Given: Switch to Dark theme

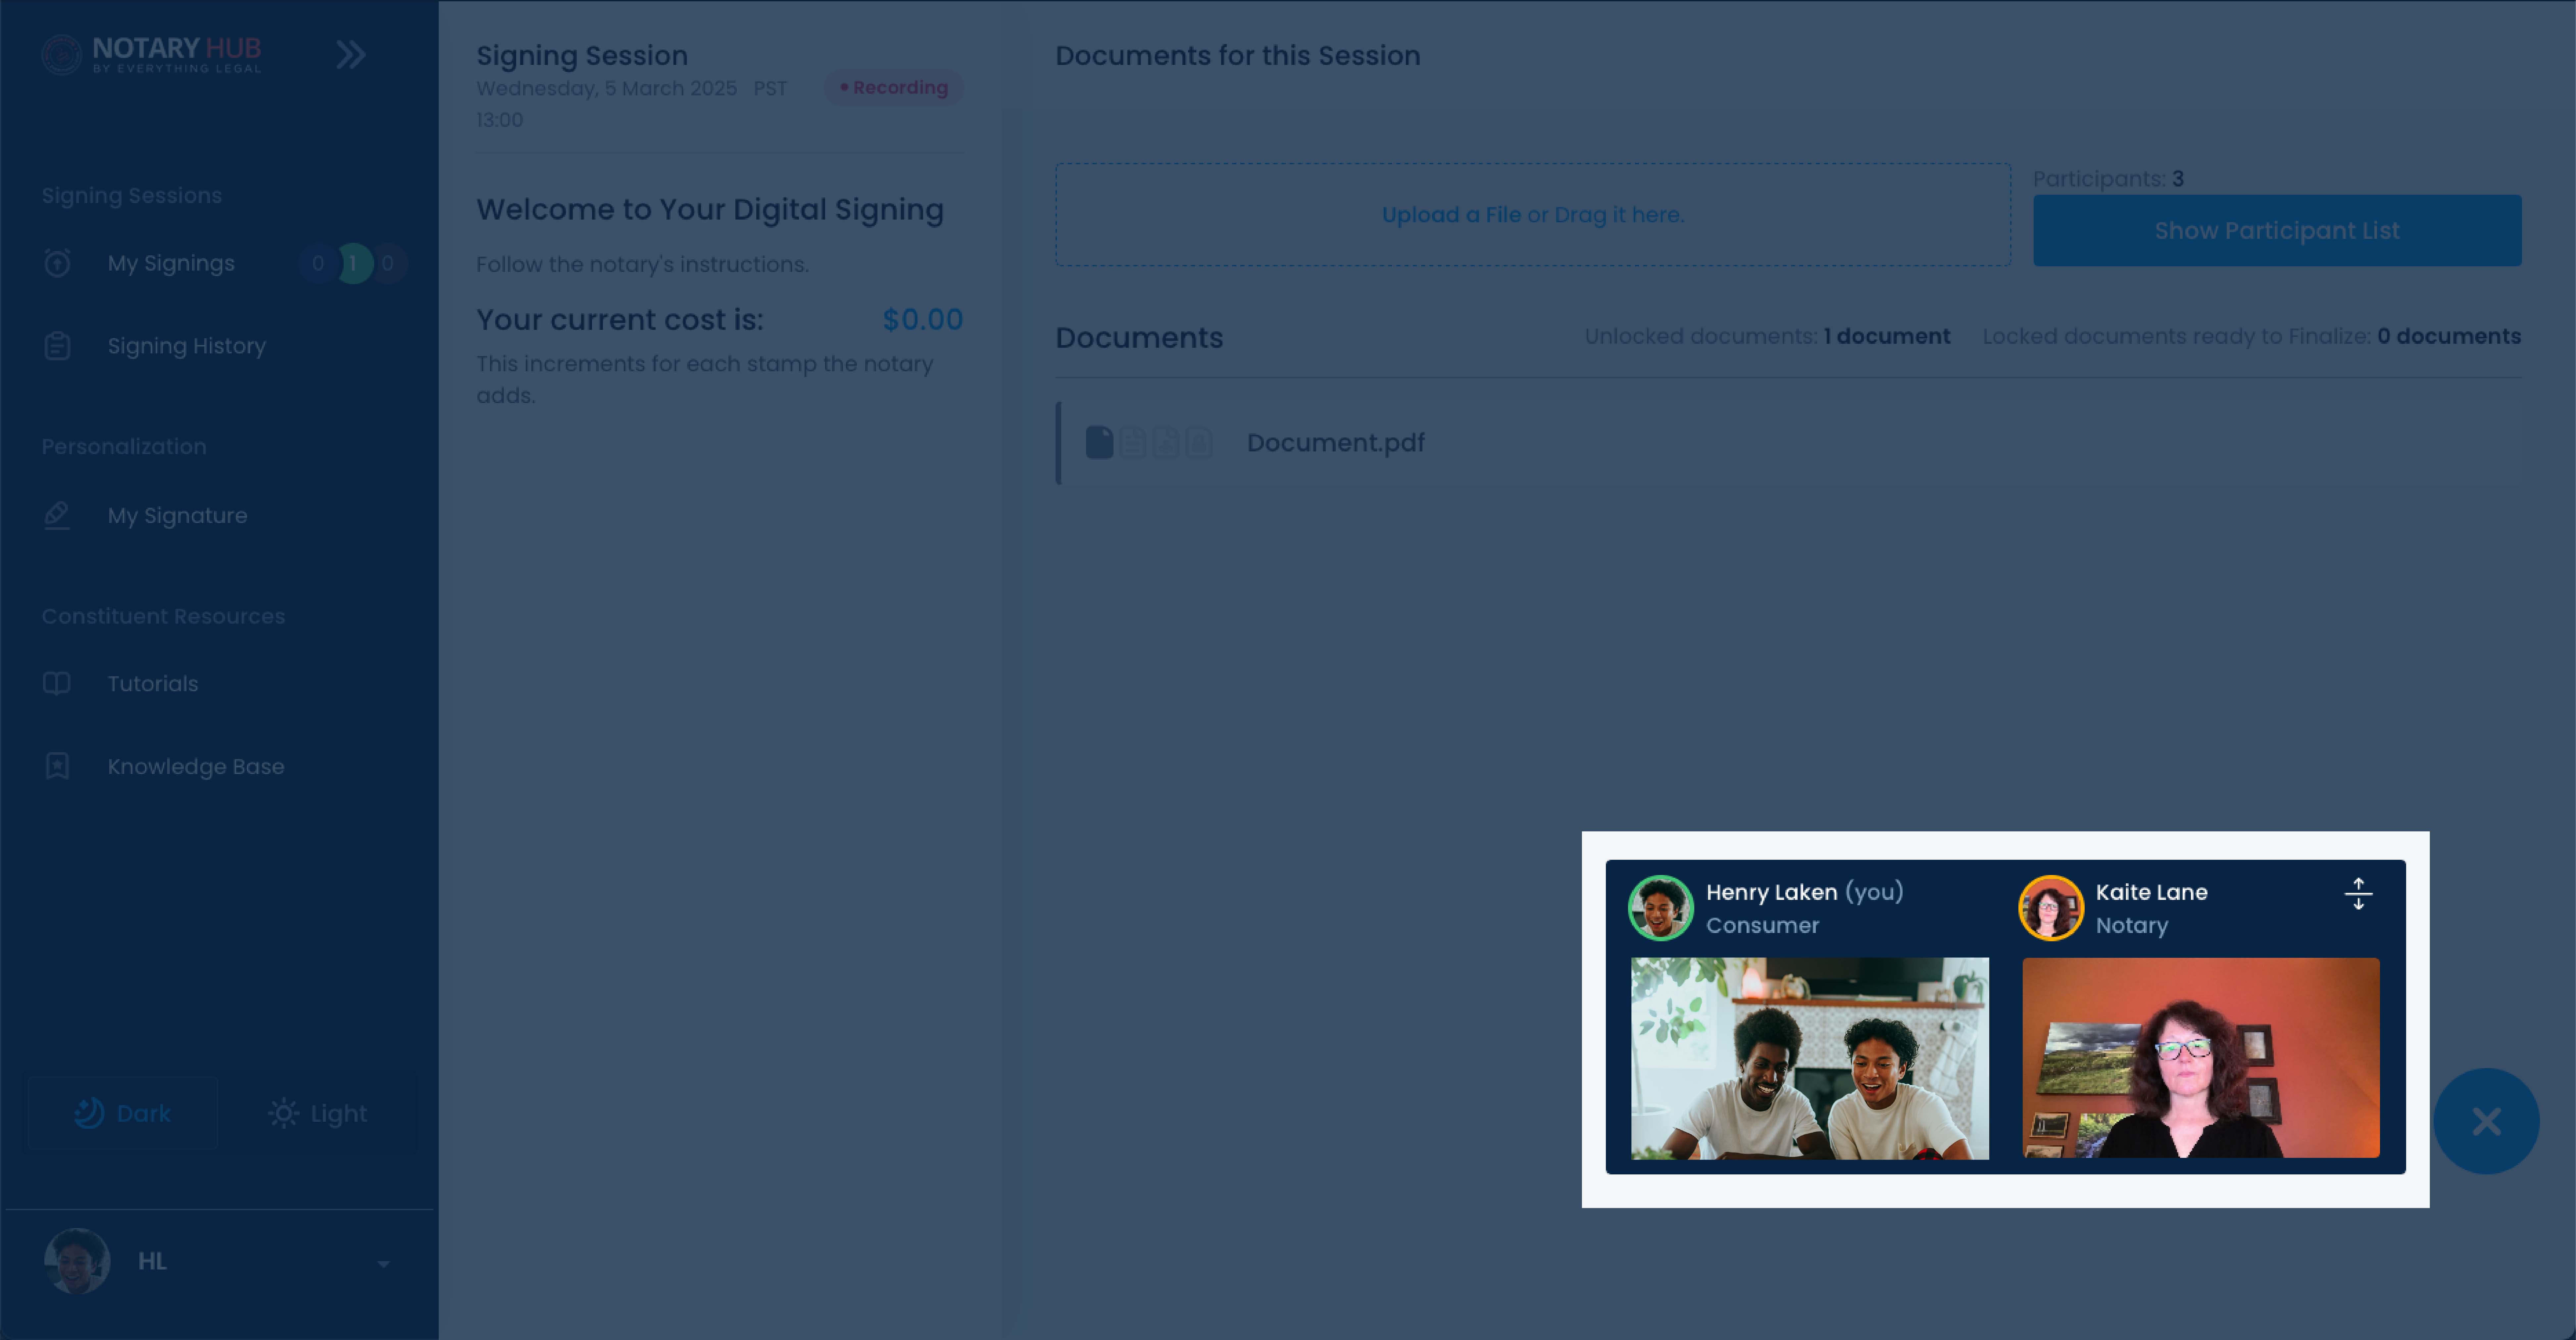Looking at the screenshot, I should point(123,1113).
